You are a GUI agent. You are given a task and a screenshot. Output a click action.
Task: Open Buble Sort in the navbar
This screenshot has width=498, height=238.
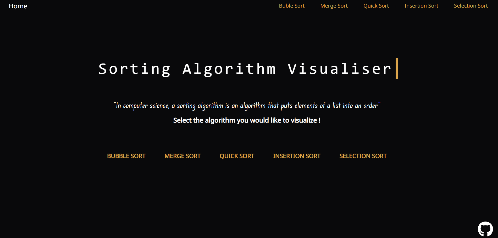click(292, 6)
